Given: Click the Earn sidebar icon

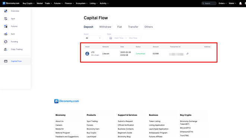Looking at the screenshot, I should tap(6, 34).
